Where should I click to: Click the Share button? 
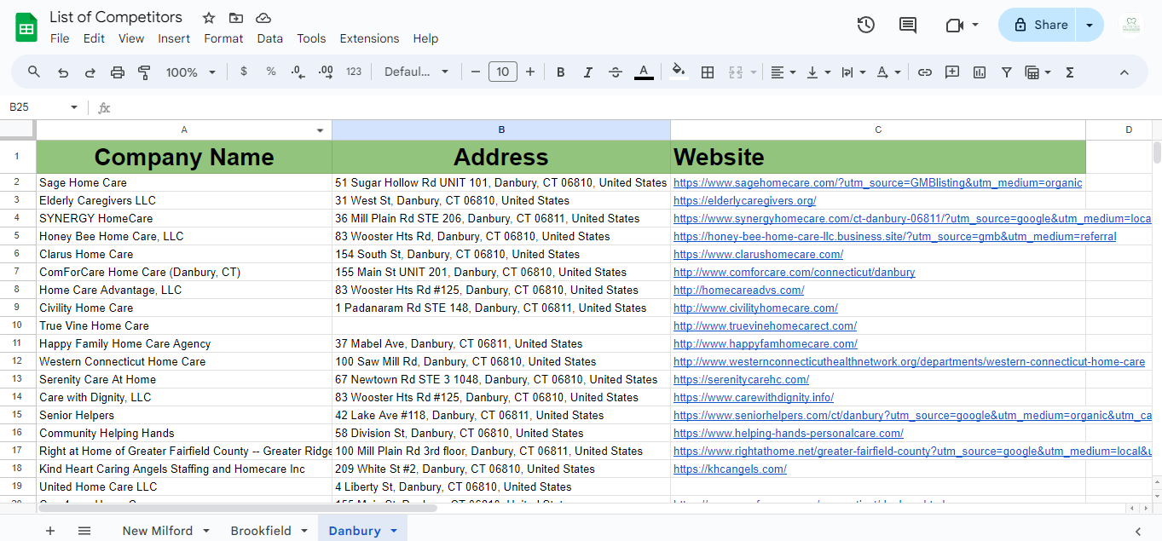pos(1039,25)
